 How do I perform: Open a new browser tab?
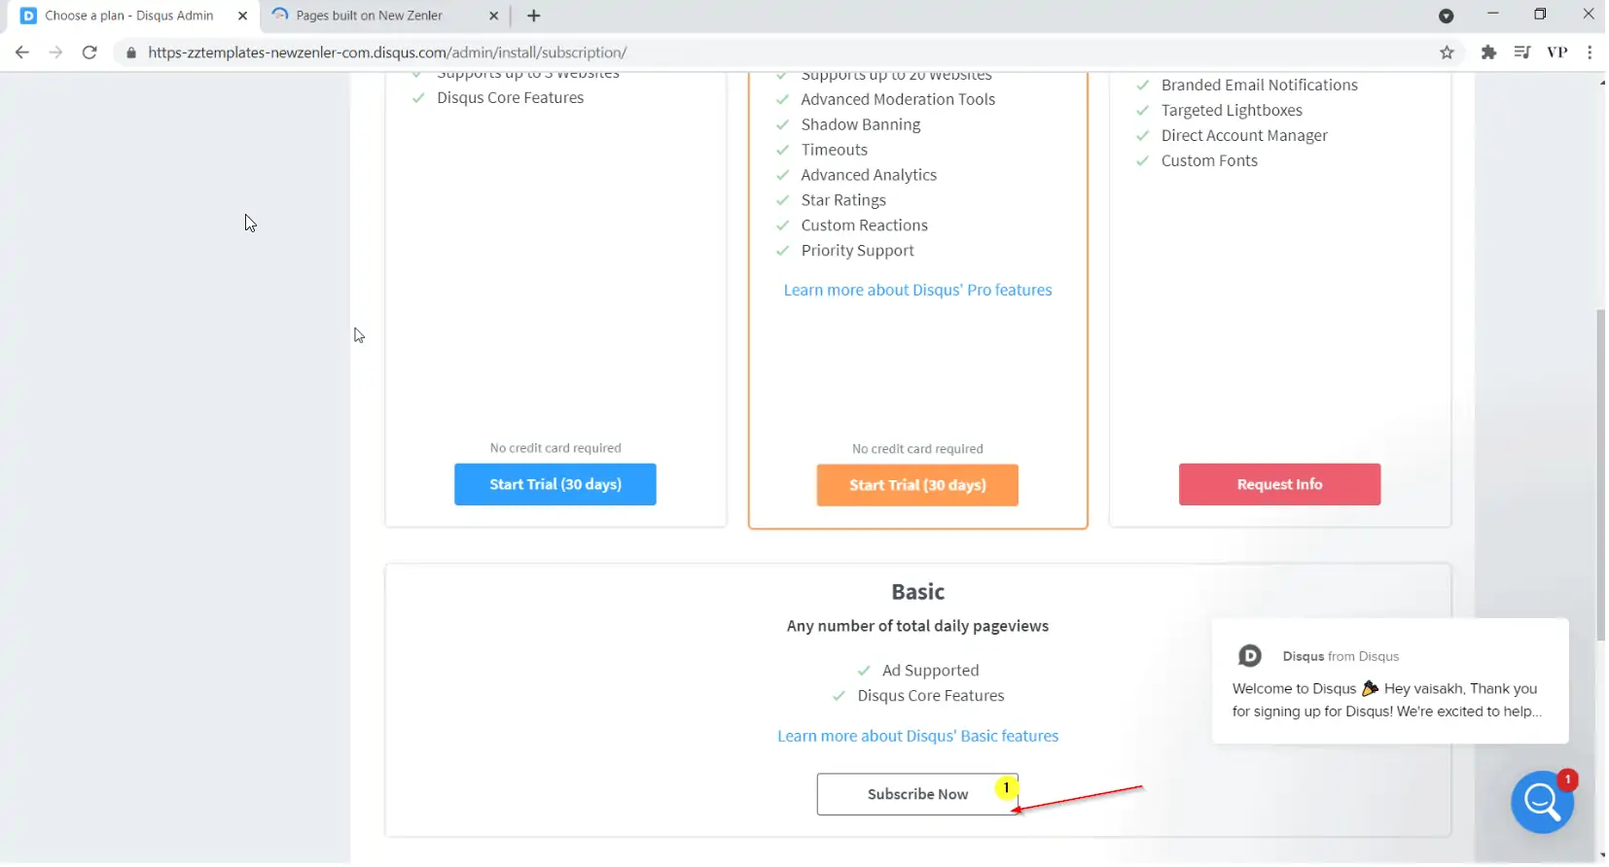coord(533,16)
